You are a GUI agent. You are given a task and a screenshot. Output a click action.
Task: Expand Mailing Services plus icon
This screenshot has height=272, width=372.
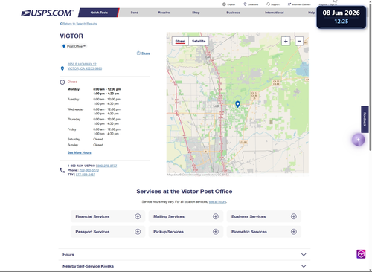coord(216,216)
